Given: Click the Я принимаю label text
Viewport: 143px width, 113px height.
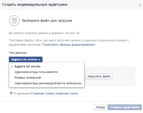Looking at the screenshot, I should (22, 93).
